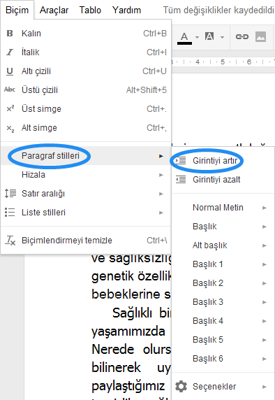
Task: Choose Üst simge from the menu
Action: pos(86,109)
